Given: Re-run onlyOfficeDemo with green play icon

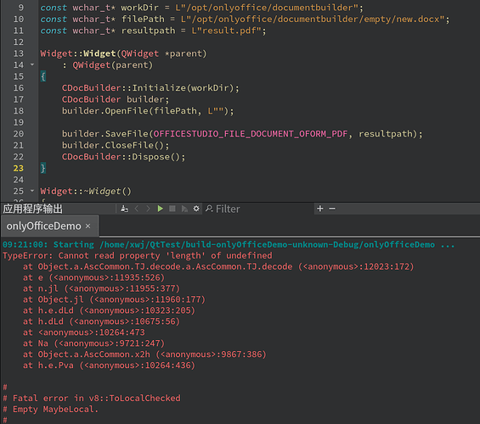Looking at the screenshot, I should pos(160,209).
